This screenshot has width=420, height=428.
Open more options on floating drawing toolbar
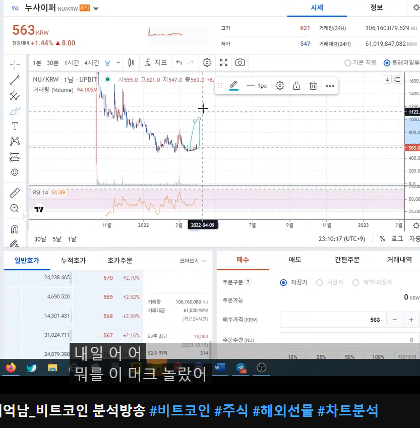[x=330, y=86]
